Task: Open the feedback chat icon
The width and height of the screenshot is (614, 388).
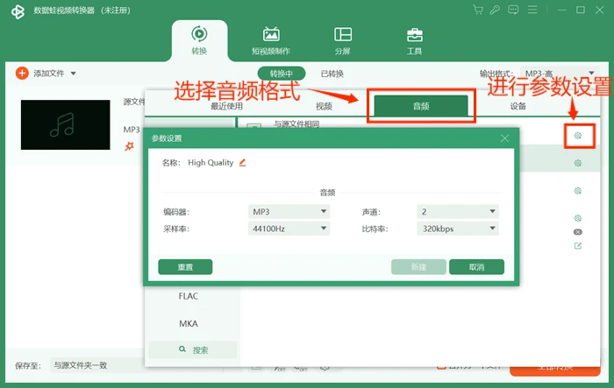Action: 513,10
